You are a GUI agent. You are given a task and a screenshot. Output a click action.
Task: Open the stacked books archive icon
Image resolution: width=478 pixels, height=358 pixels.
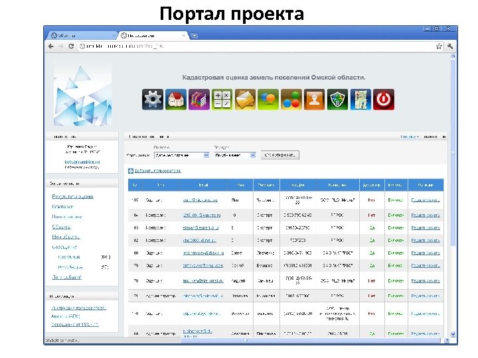(x=199, y=99)
